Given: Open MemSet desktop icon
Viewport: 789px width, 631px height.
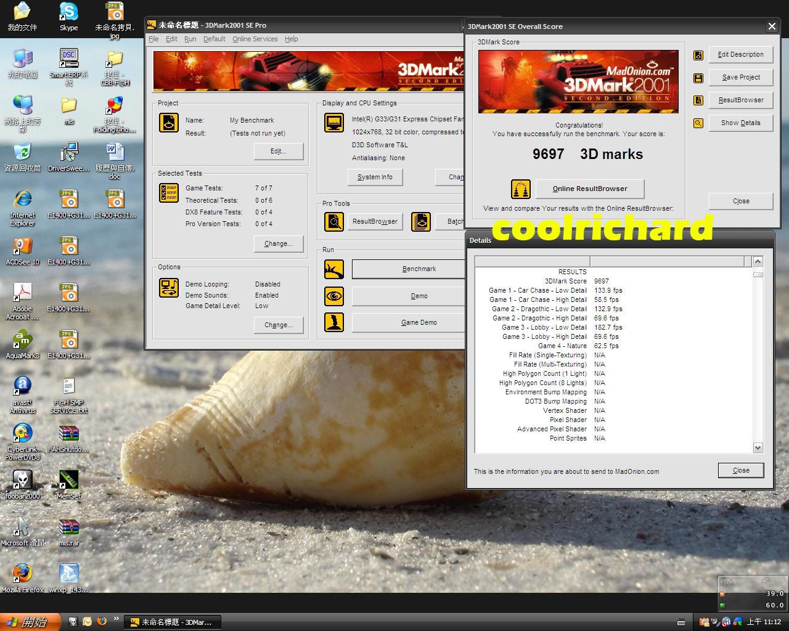Looking at the screenshot, I should 68,485.
